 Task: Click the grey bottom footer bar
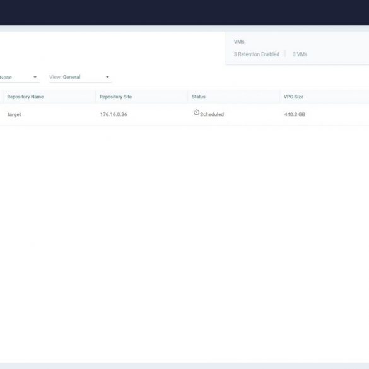point(184,366)
